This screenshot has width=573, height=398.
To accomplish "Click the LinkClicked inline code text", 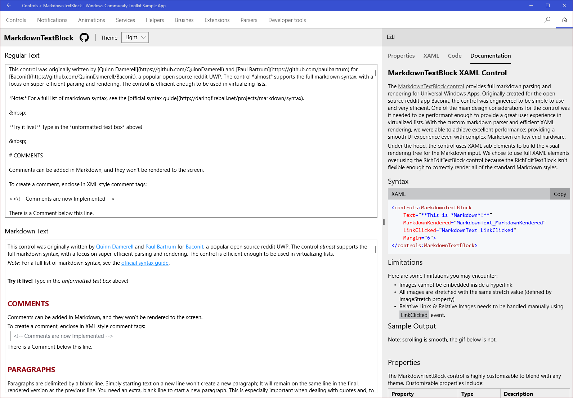I will (414, 315).
